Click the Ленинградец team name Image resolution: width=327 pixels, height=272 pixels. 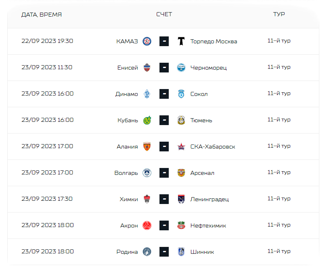click(210, 199)
